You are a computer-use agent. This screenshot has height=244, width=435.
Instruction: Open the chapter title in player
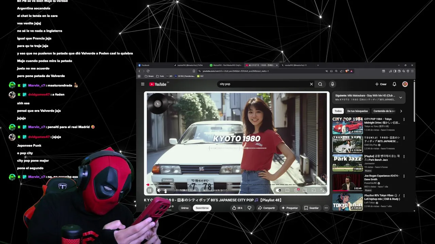tap(212, 190)
